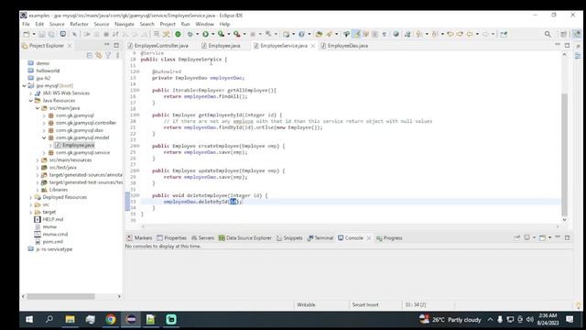The width and height of the screenshot is (586, 330).
Task: Open dropdown arrow next to New icon
Action: pos(34,35)
